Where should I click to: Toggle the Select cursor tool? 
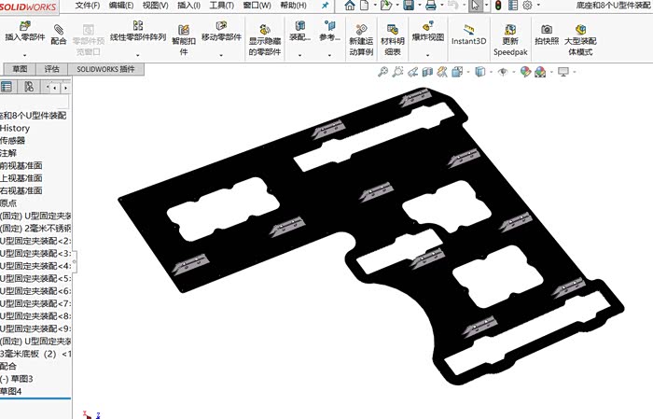pyautogui.click(x=475, y=5)
